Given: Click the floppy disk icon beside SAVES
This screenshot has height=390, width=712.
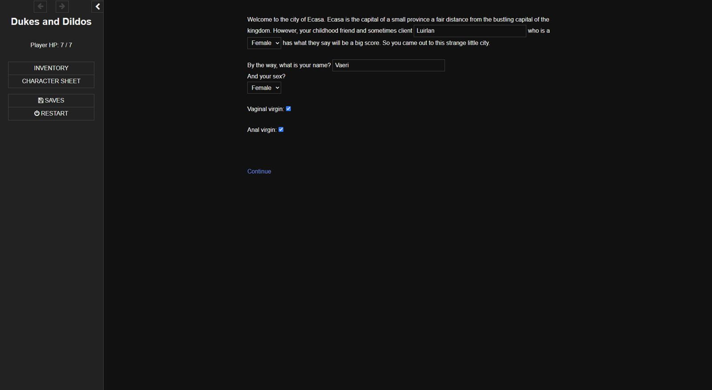Looking at the screenshot, I should (x=40, y=101).
